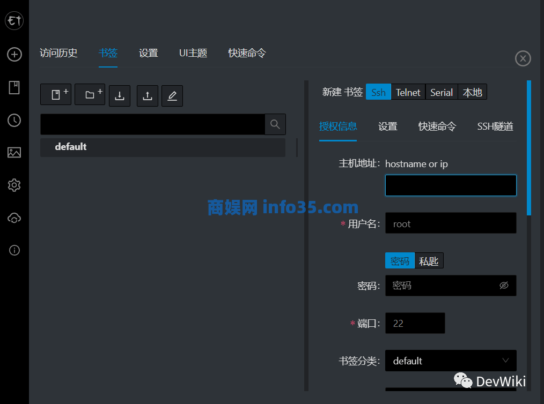Click the sidebar image icon

[14, 153]
